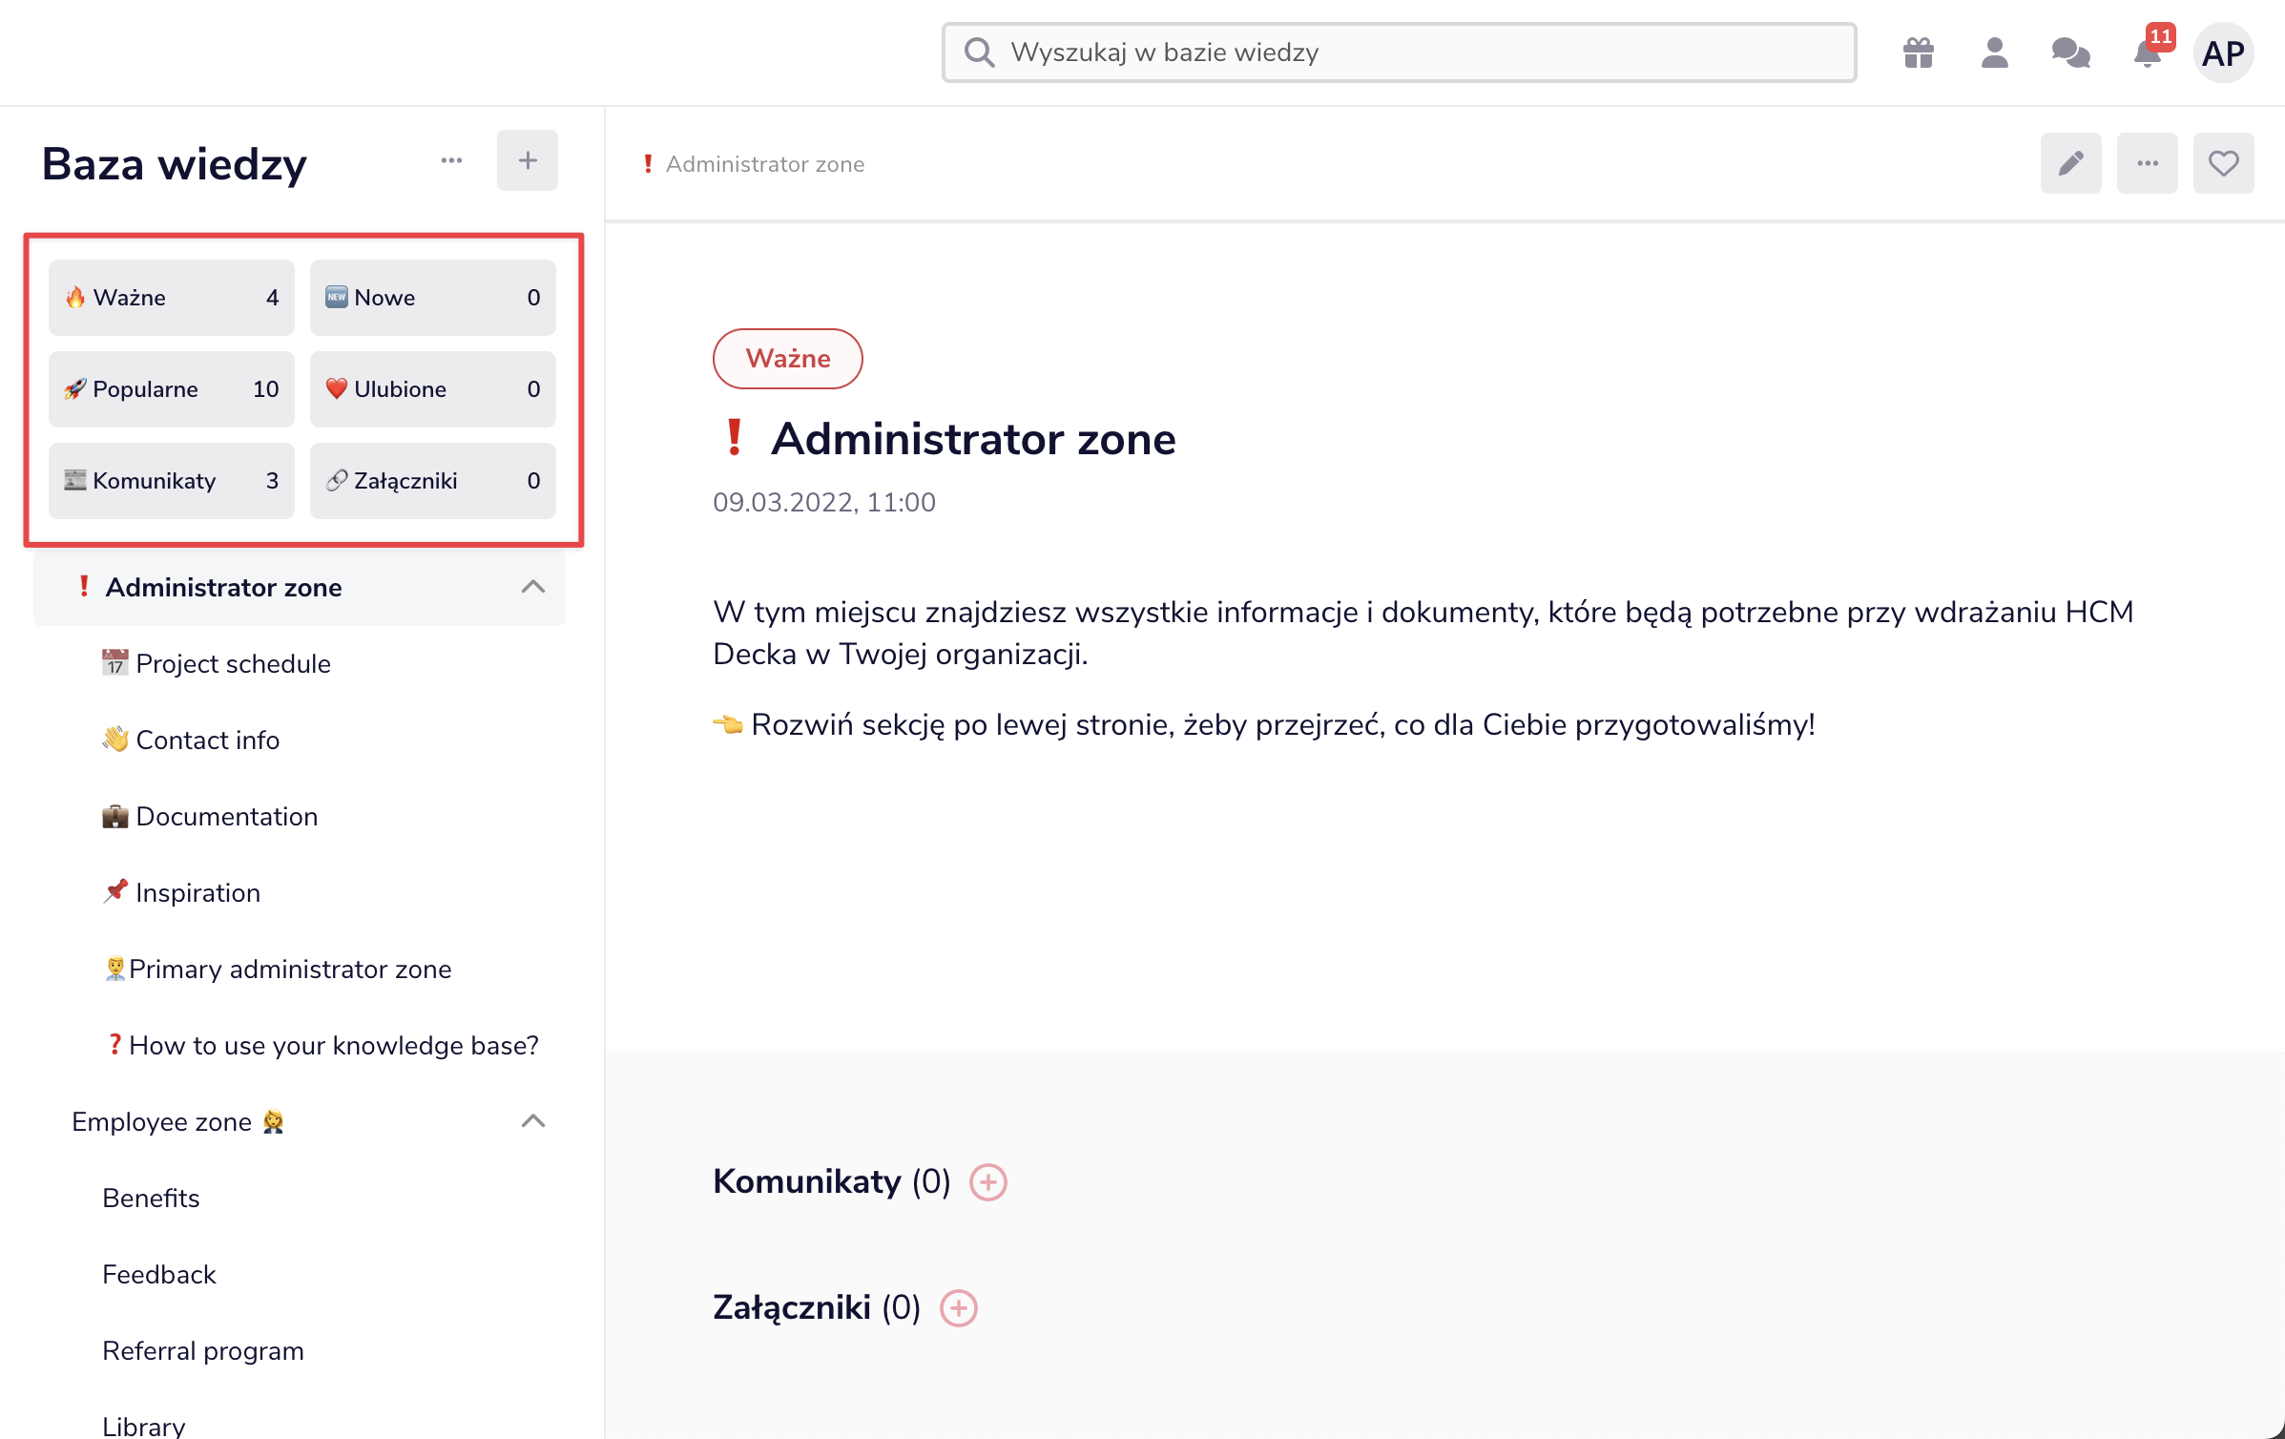
Task: Add a new Komunikaty entry with the plus icon
Action: tap(987, 1182)
